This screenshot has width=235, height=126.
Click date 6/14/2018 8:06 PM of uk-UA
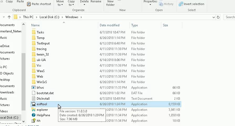[112, 60]
